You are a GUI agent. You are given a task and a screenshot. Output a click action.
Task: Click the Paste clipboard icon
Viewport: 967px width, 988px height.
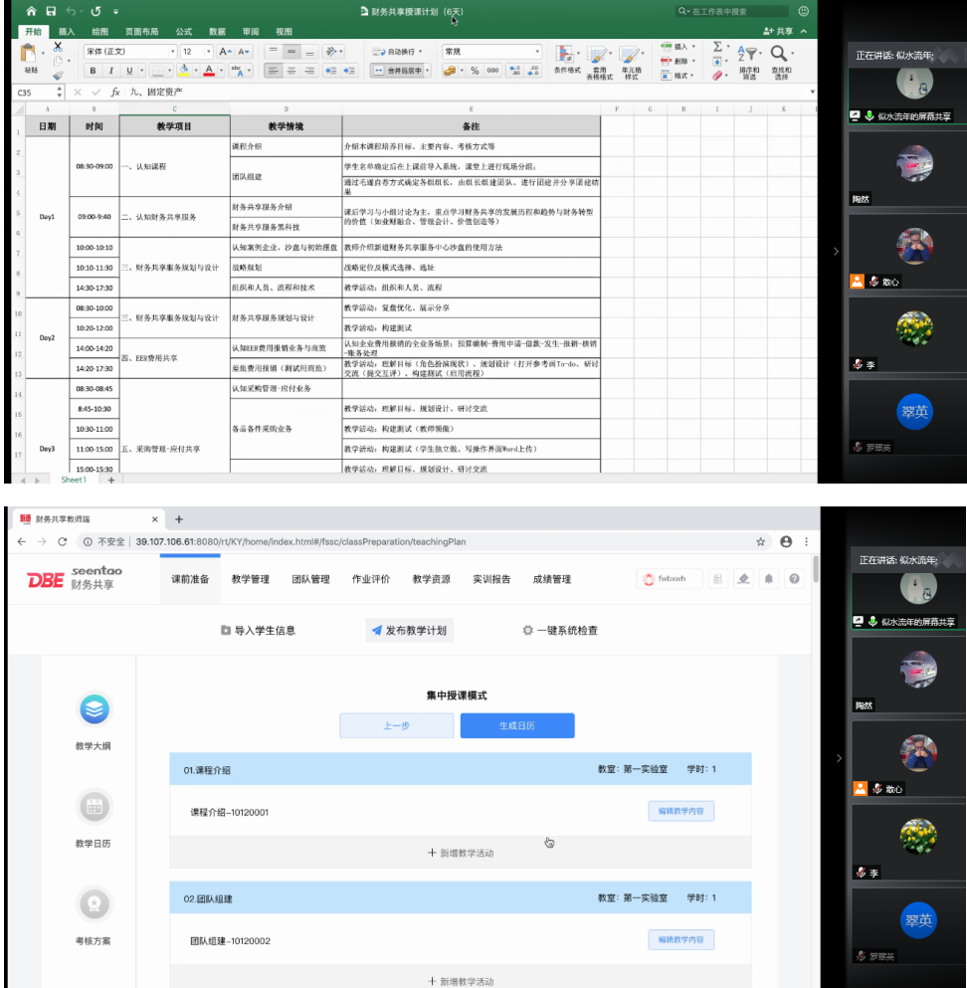(x=31, y=56)
